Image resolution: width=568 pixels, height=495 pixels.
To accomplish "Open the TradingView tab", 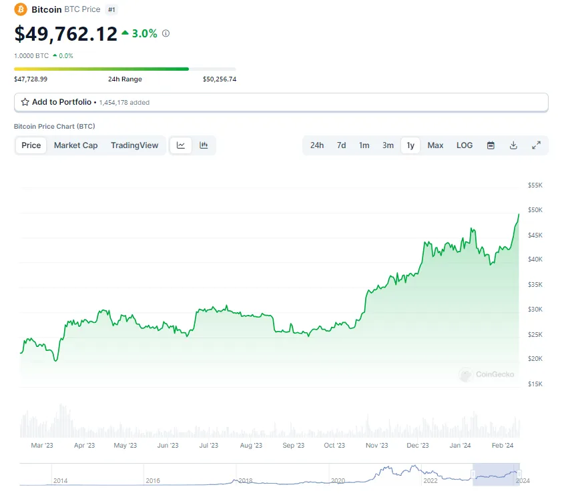I will pos(134,145).
